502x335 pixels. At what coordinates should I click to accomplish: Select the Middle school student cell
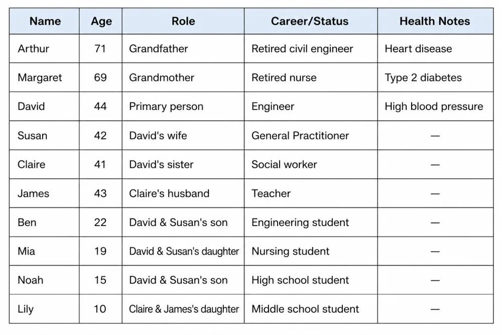click(305, 309)
